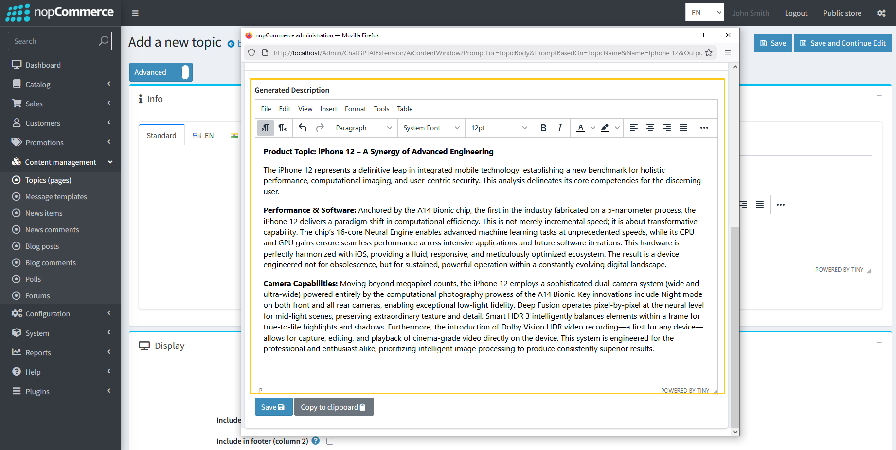Screen dimensions: 896x450
Task: Open the System Font dropdown
Action: tap(430, 128)
